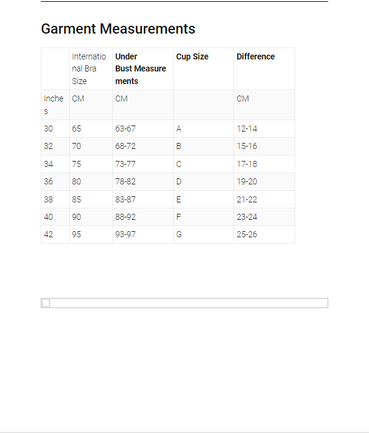Click the broken image icon below the table
369x433 pixels.
point(46,303)
